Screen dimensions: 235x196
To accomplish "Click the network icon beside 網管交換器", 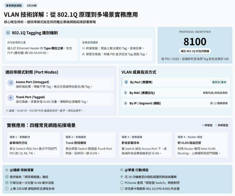I will pyautogui.click(x=83, y=54).
